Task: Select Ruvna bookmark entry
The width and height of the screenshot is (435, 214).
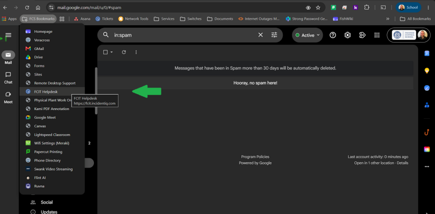Action: 52,186
